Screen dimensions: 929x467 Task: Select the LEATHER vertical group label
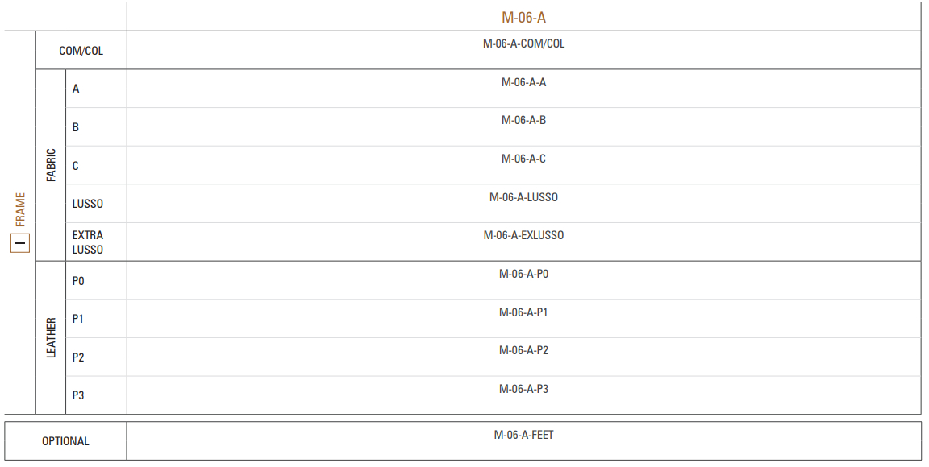(x=51, y=338)
